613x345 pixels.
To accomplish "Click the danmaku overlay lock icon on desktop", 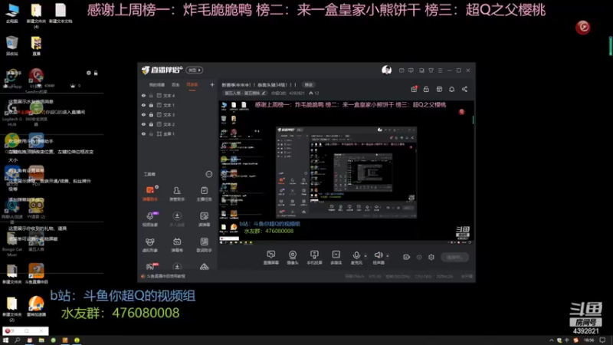I will click(96, 73).
